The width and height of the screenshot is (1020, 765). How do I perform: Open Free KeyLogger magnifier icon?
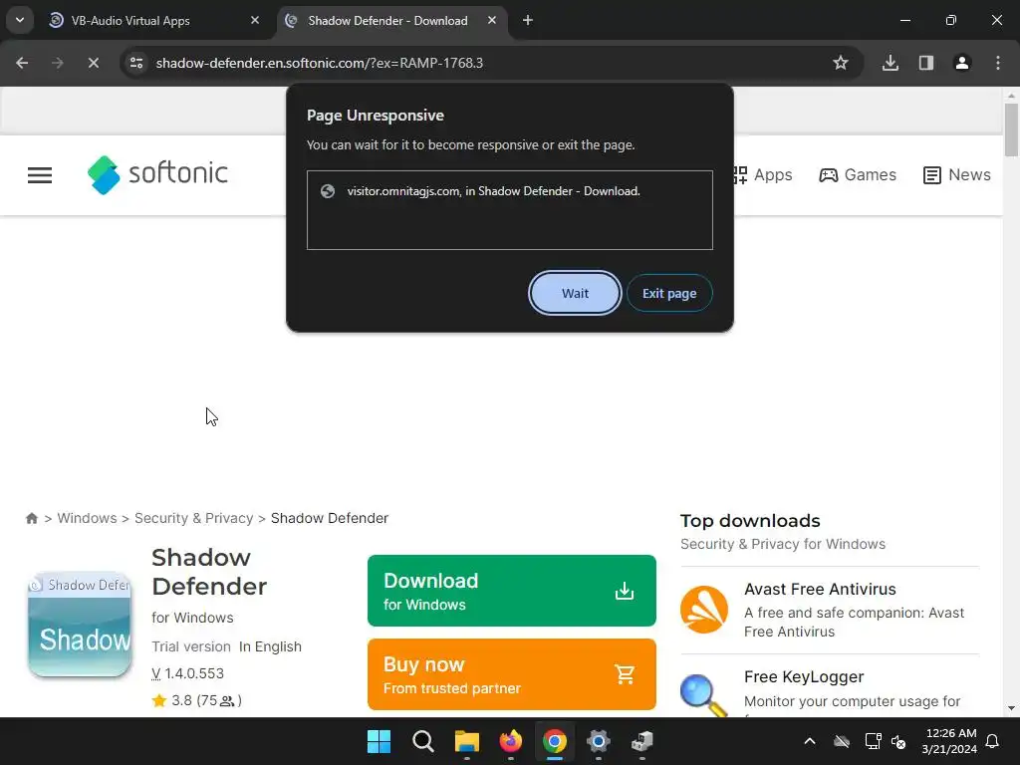[704, 694]
